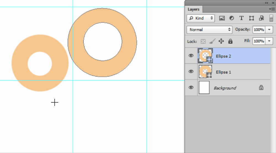Image resolution: width=276 pixels, height=153 pixels.
Task: Hide the Ellipse 1 layer
Action: pyautogui.click(x=191, y=72)
